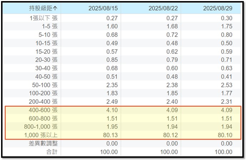Select the '5-10 張' row label
Viewport: 247px width, 161px height.
(x=48, y=35)
